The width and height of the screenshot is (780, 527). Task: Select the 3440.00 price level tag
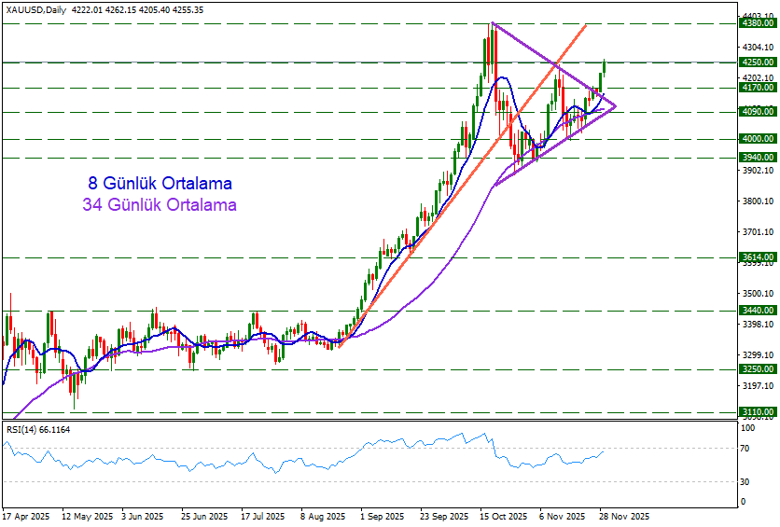tap(757, 310)
